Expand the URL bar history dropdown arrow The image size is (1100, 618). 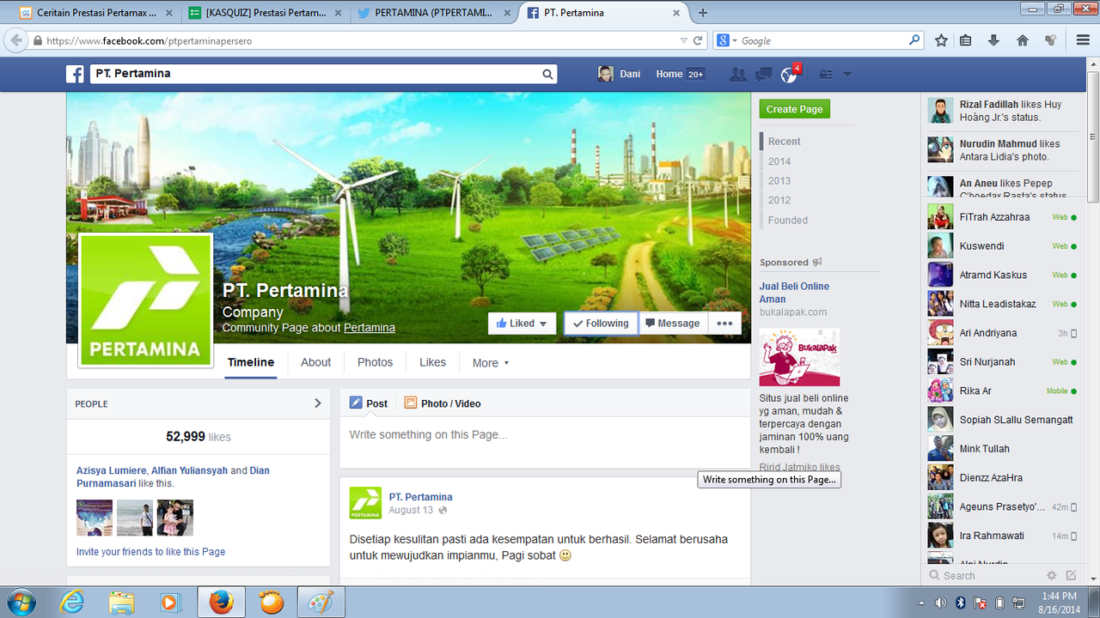(x=683, y=40)
